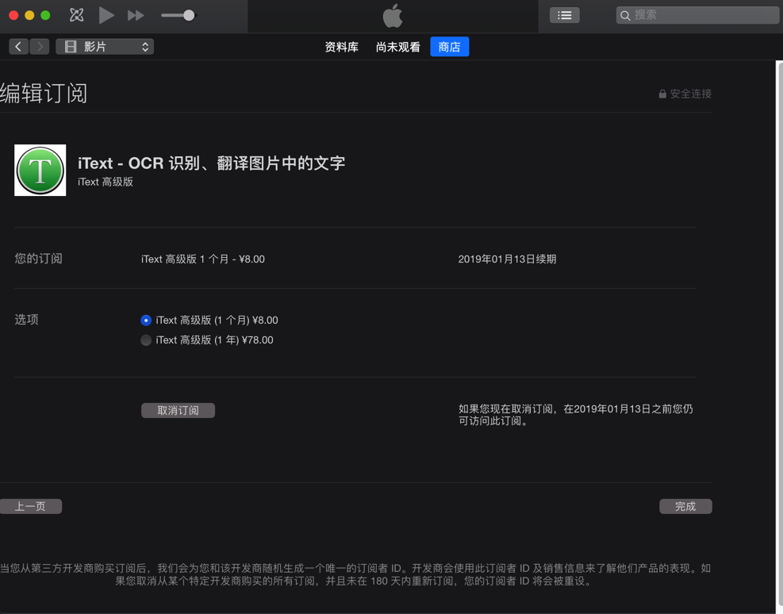Click the vertical scrollbar on the right
Image resolution: width=783 pixels, height=614 pixels.
pos(779,337)
